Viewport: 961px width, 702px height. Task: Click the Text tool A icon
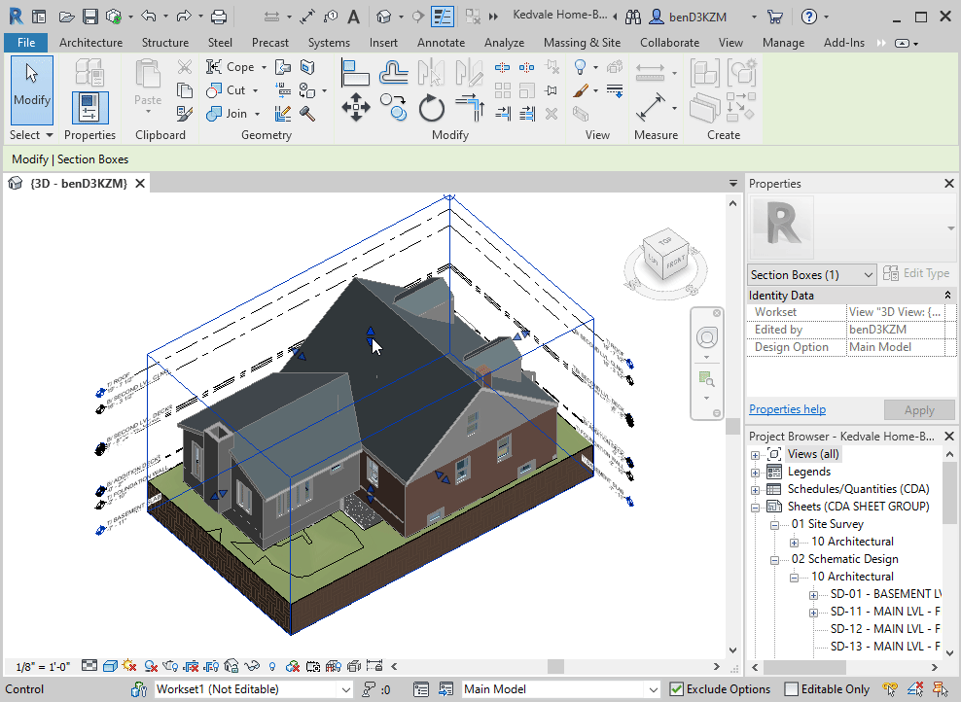click(x=354, y=17)
